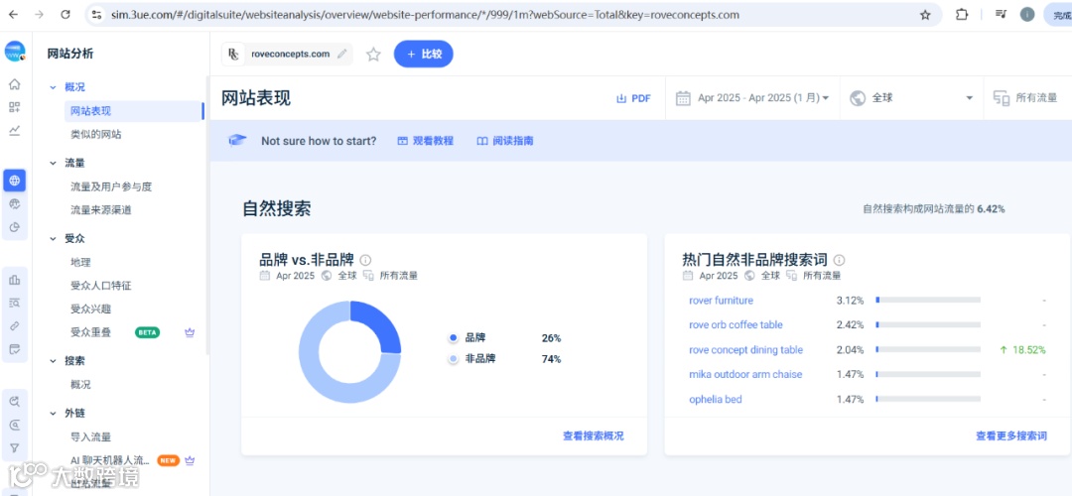Open funnel filter icon in left rail
The width and height of the screenshot is (1072, 496).
tap(14, 448)
